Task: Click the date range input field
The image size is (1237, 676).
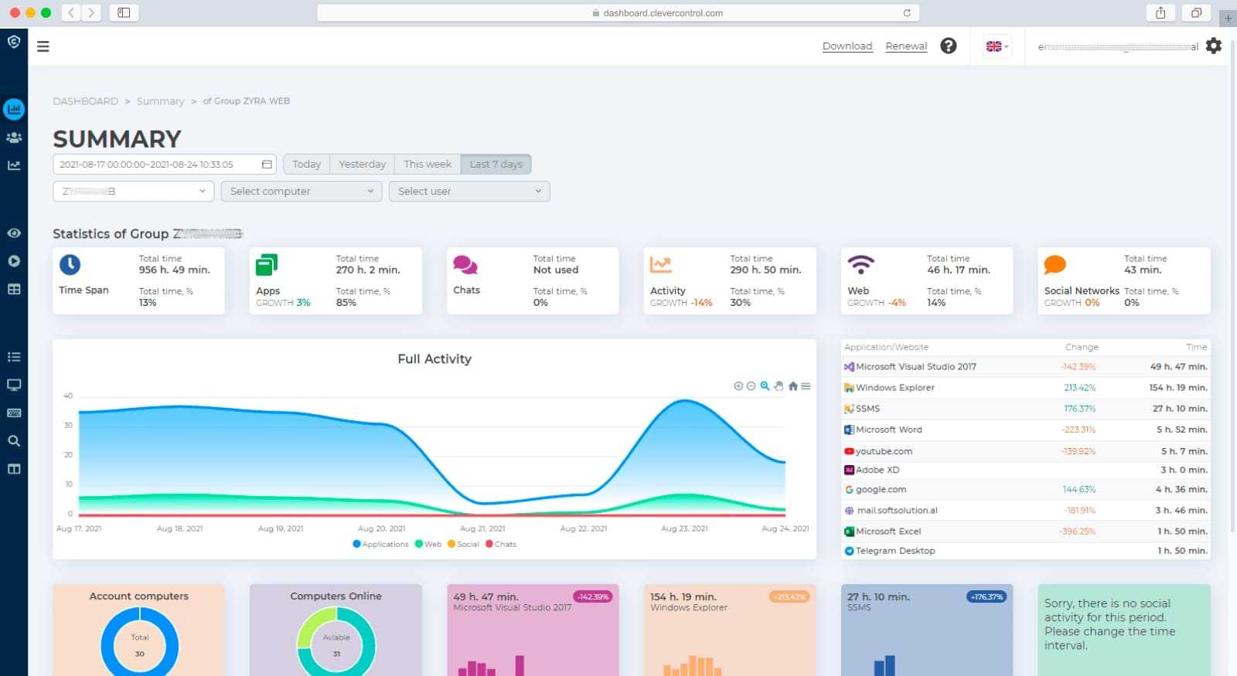Action: coord(165,165)
